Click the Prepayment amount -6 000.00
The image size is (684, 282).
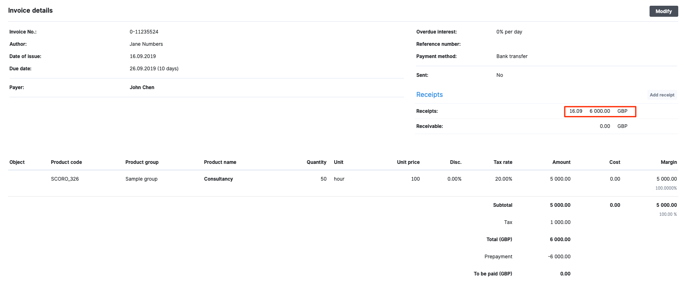tap(559, 257)
